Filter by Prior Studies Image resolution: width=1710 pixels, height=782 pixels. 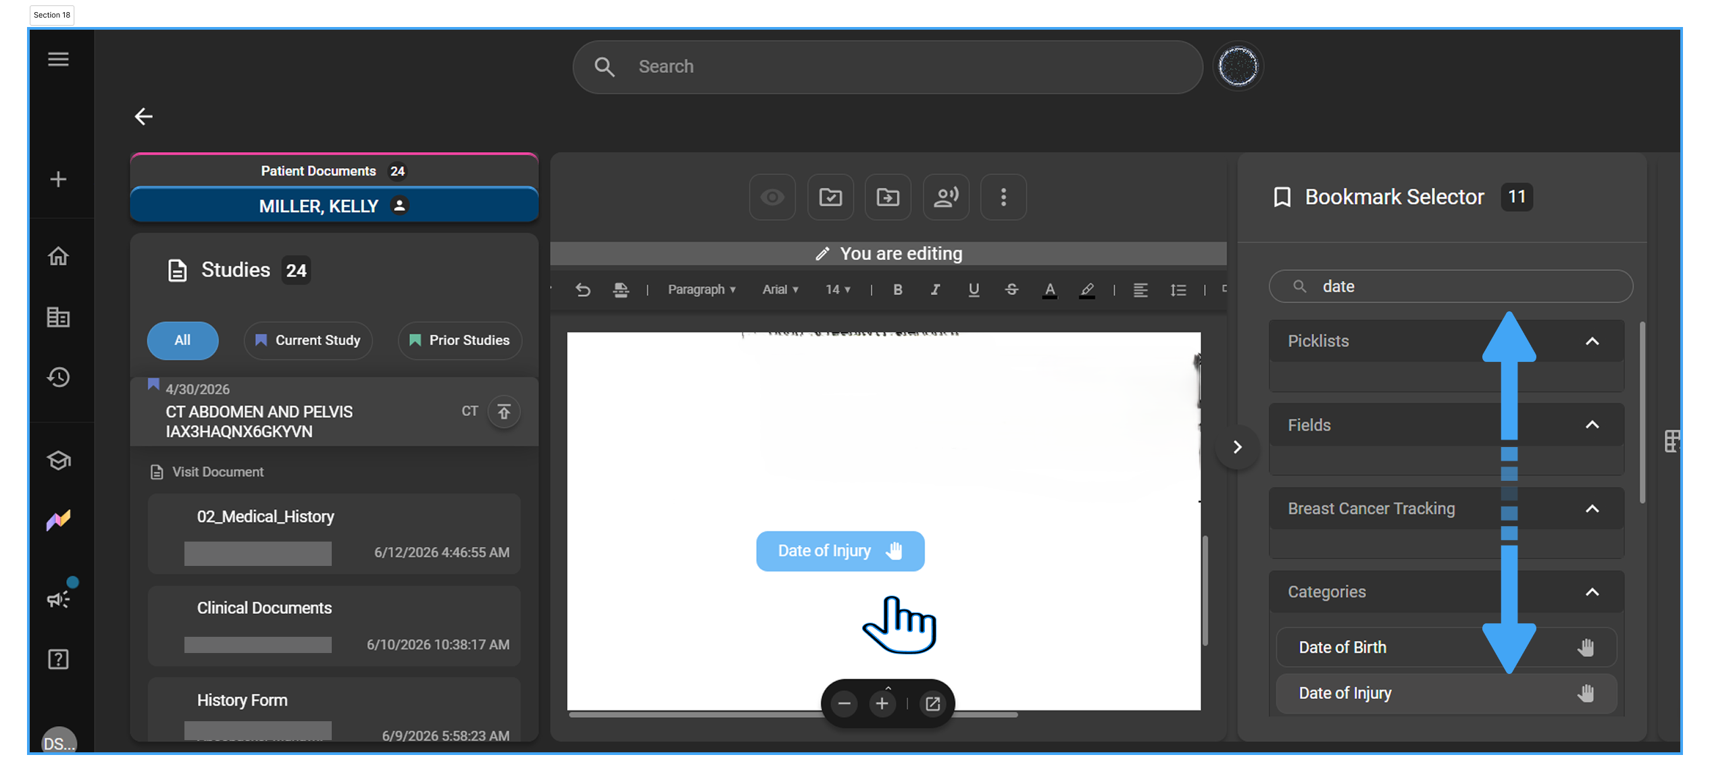point(460,340)
